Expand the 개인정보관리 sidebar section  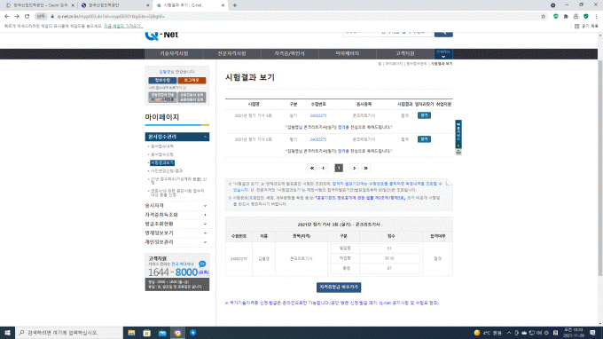tap(176, 242)
